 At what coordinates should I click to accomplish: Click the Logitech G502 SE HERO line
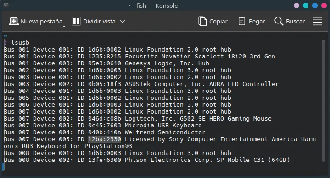click(138, 119)
